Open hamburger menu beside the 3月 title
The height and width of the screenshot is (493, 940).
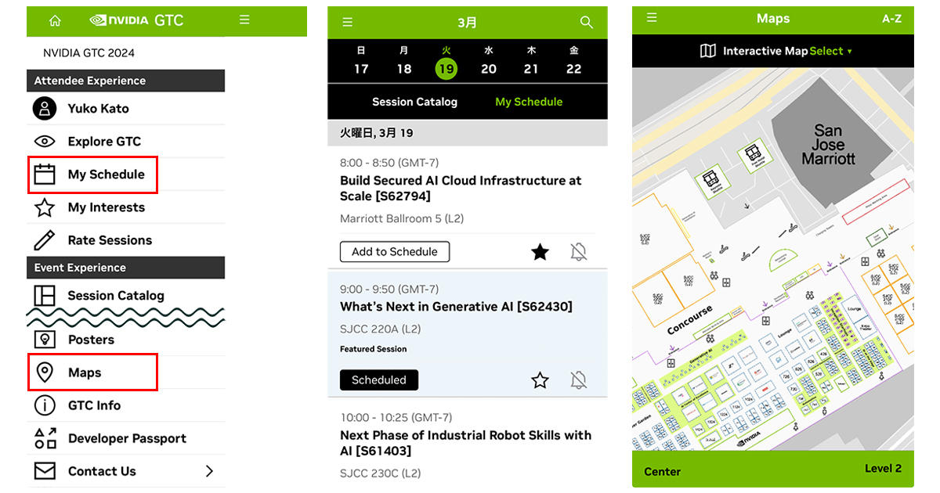tap(348, 23)
